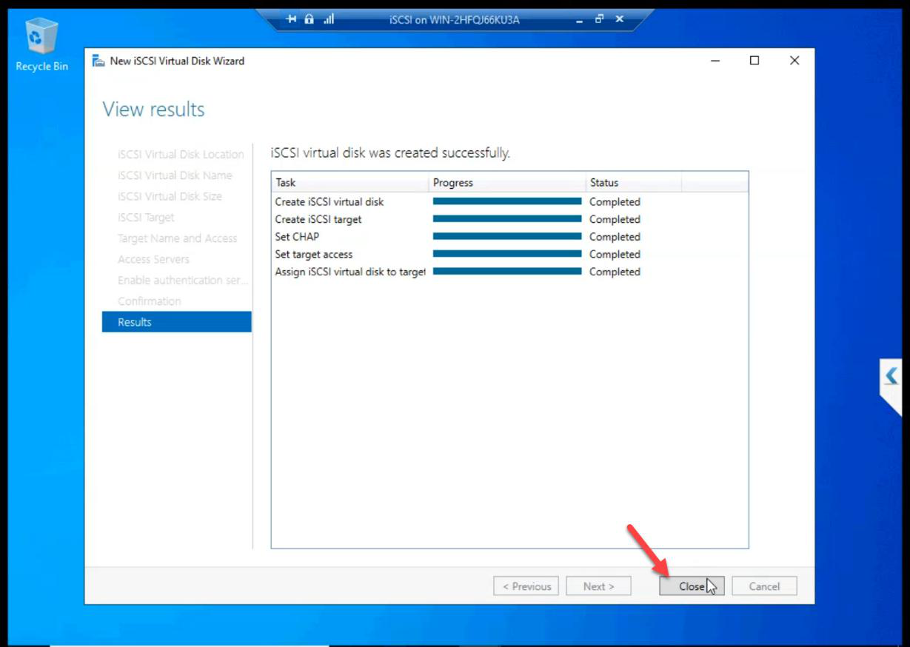Image resolution: width=910 pixels, height=647 pixels.
Task: Click the pin icon on remote session bar
Action: coord(291,19)
